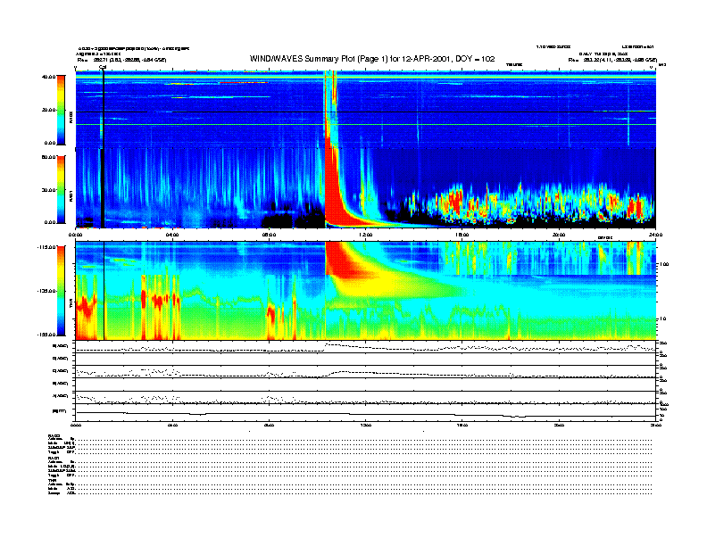Click the TNR color scale bar
This screenshot has height=546, width=707.
(61, 291)
